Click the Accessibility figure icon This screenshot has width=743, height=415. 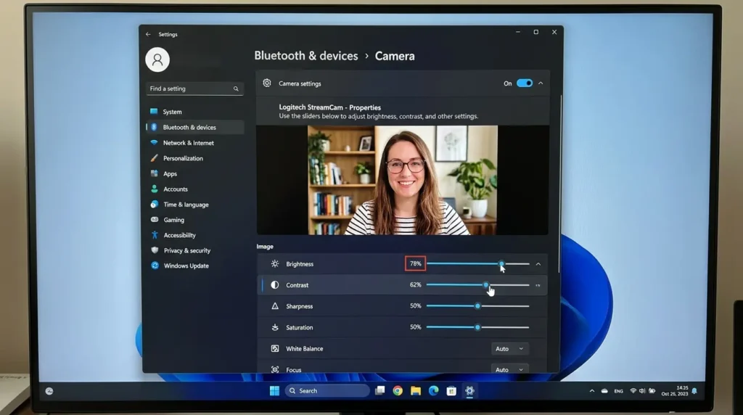click(x=155, y=235)
